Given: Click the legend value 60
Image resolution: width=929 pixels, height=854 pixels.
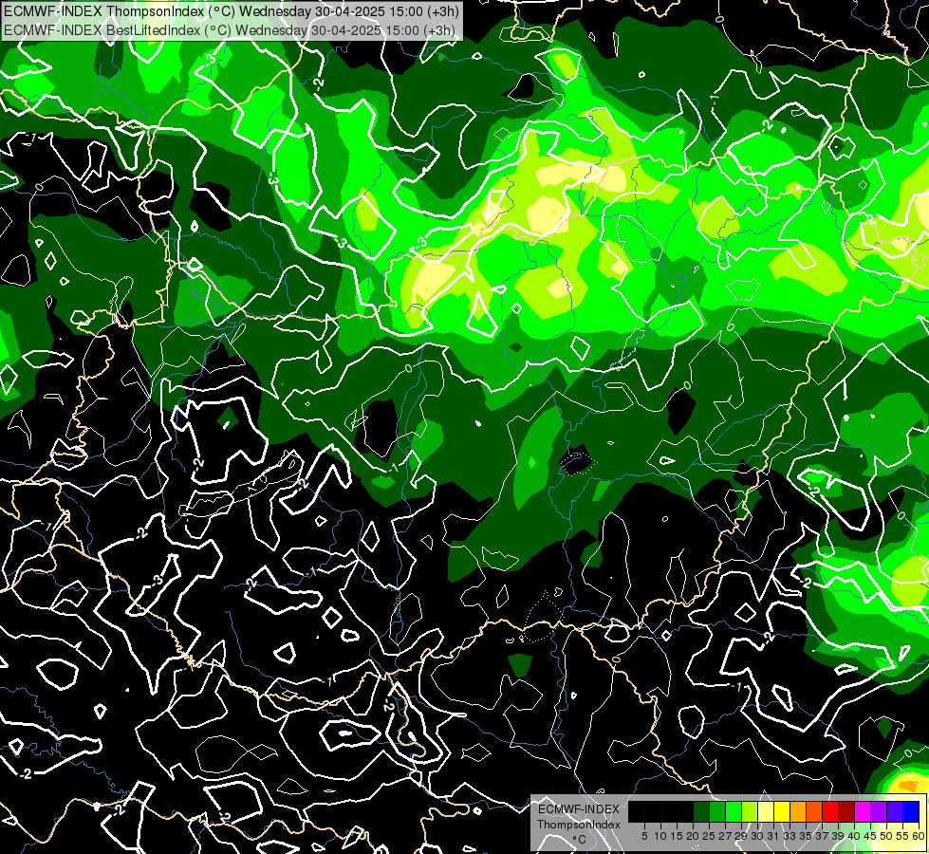Looking at the screenshot, I should [x=919, y=836].
